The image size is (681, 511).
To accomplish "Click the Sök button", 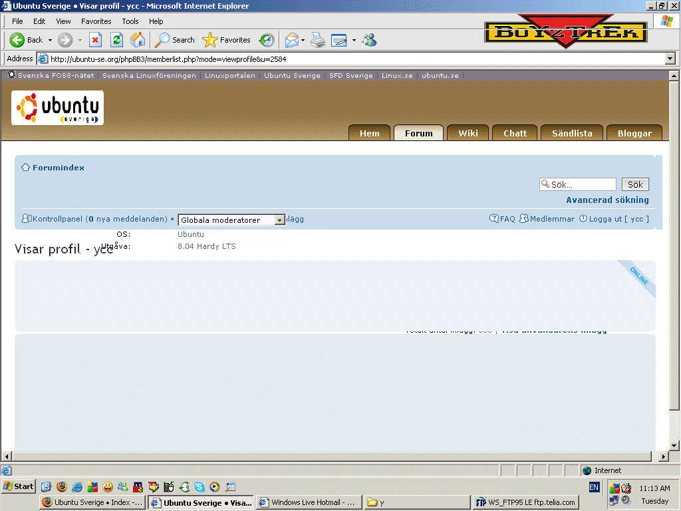I will pyautogui.click(x=635, y=184).
